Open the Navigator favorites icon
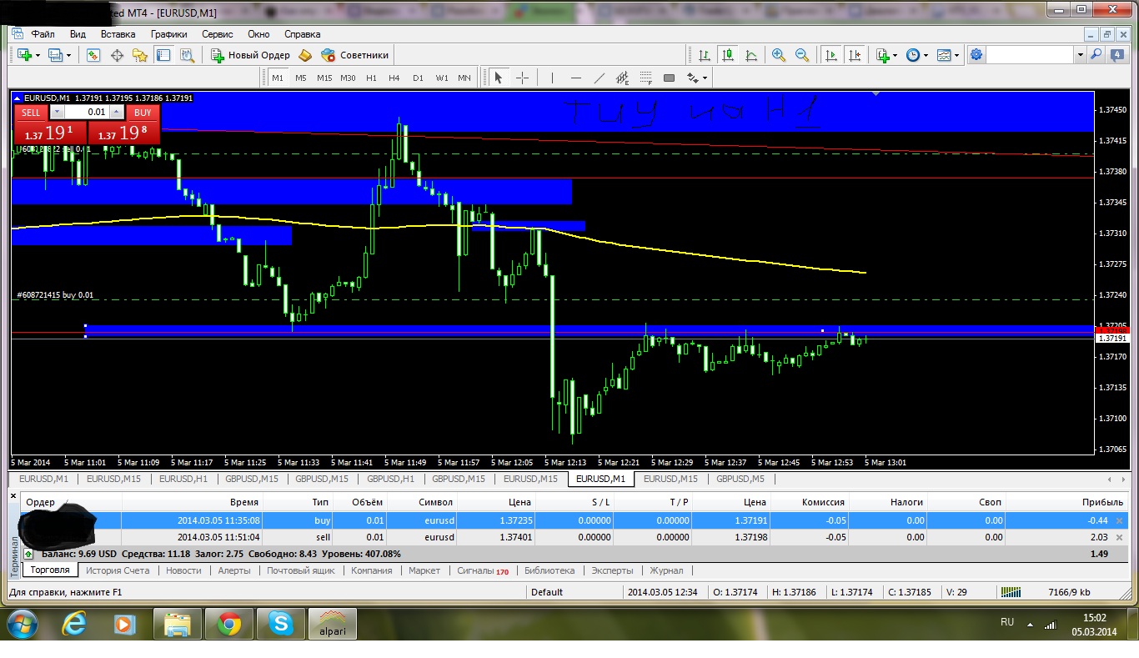1139x658 pixels. [140, 55]
